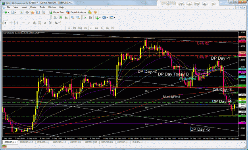Switch timeframe to M5

click(x=75, y=28)
